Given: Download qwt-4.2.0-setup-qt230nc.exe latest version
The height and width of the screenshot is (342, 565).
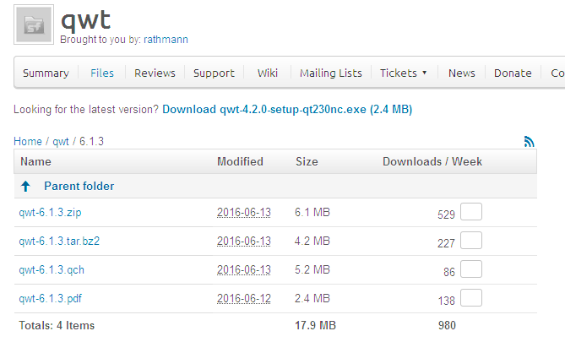Looking at the screenshot, I should point(287,110).
